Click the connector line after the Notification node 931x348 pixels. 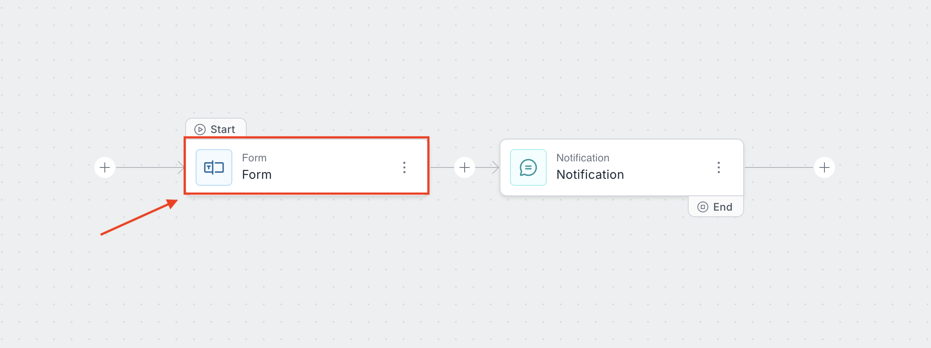(779, 167)
